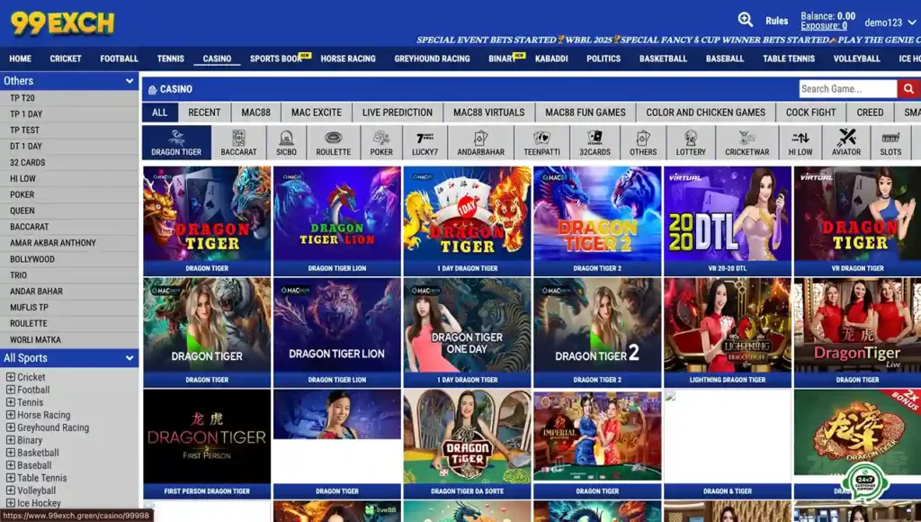Image resolution: width=921 pixels, height=522 pixels.
Task: Select the Lucky7 category icon
Action: [424, 142]
